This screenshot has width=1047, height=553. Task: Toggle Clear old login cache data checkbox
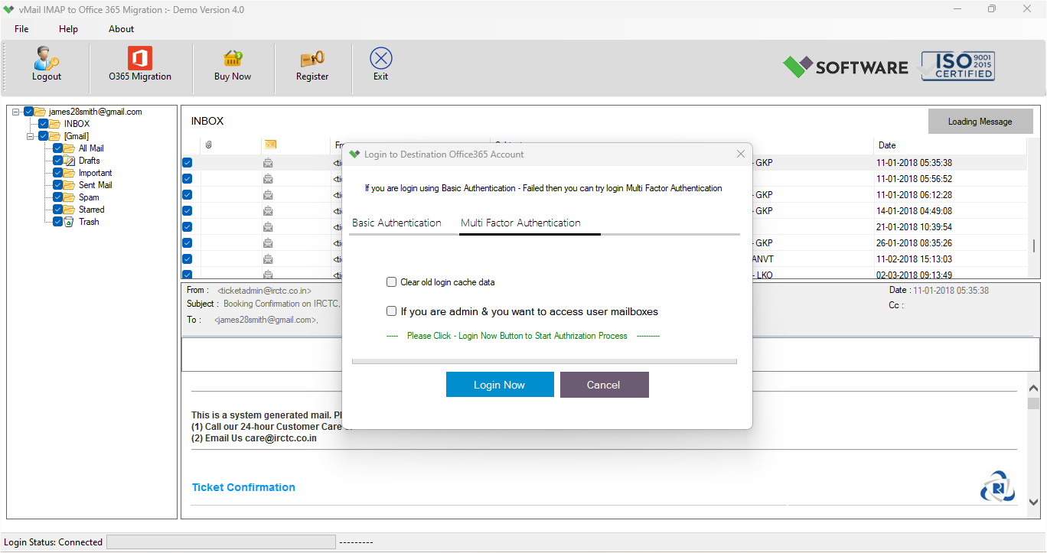coord(392,282)
